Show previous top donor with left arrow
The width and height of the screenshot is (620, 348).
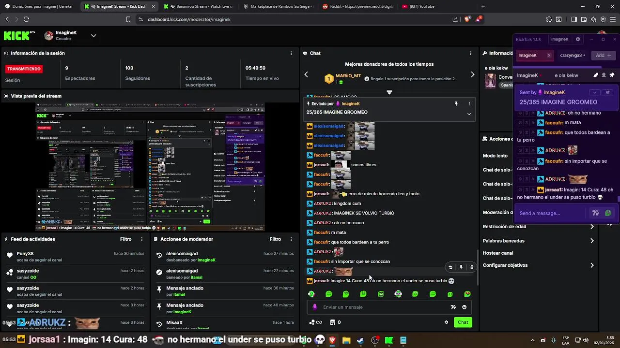point(306,74)
